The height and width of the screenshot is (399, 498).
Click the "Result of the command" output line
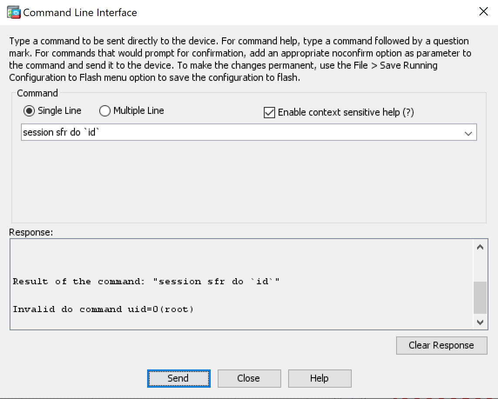(x=146, y=282)
